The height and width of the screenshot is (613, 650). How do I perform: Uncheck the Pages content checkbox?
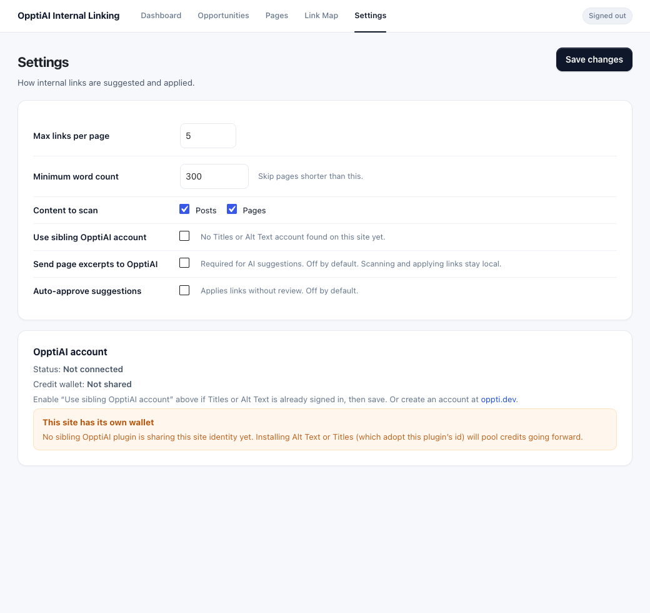tap(232, 209)
